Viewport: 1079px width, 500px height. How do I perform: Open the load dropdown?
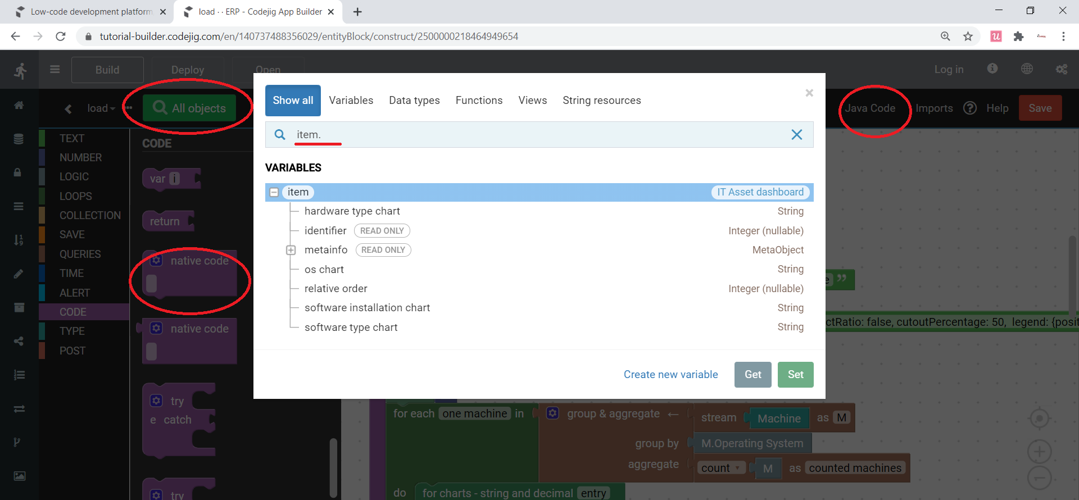101,108
